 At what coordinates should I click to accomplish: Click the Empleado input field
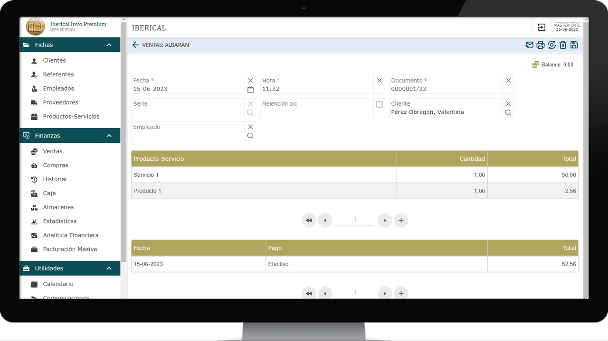coord(188,135)
